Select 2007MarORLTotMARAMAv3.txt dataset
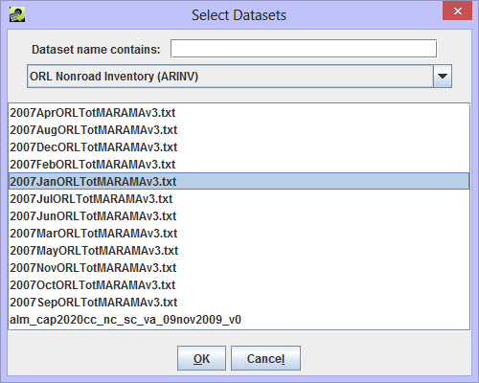 click(x=239, y=234)
